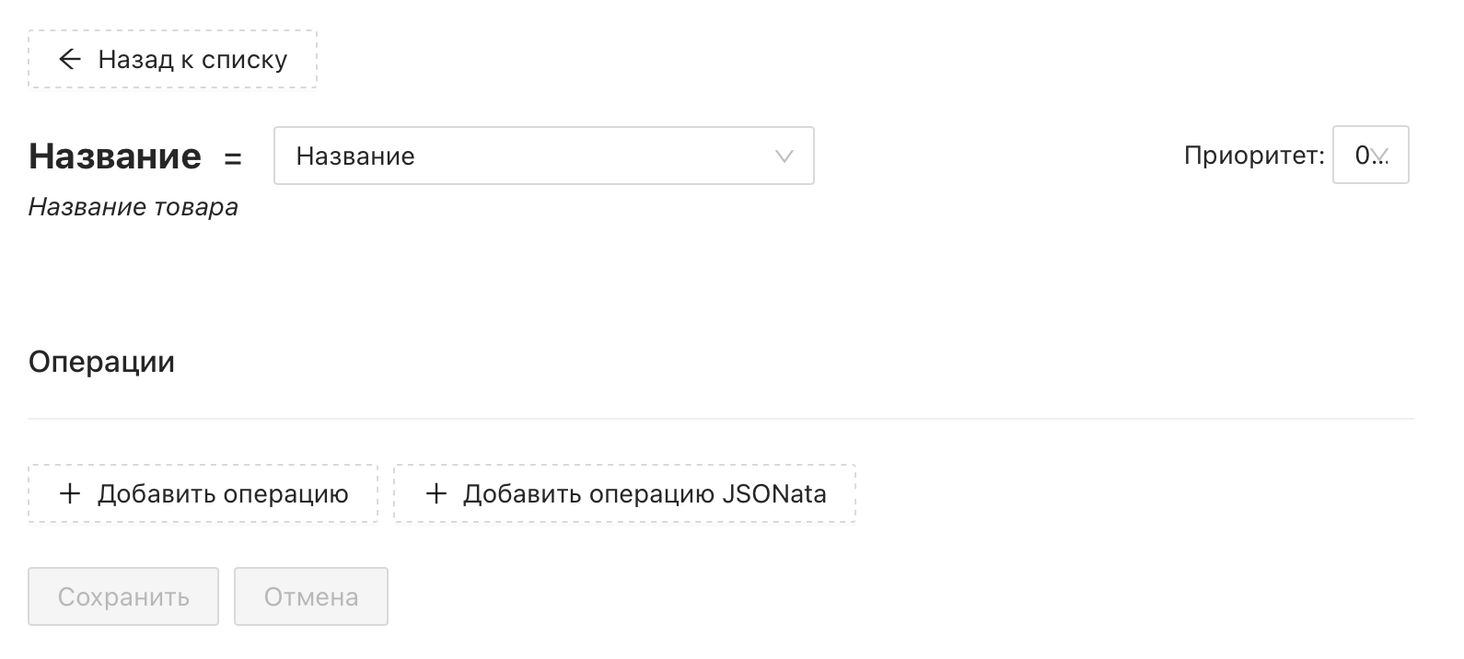Click the divider line under Операции
This screenshot has width=1464, height=659.
click(721, 419)
